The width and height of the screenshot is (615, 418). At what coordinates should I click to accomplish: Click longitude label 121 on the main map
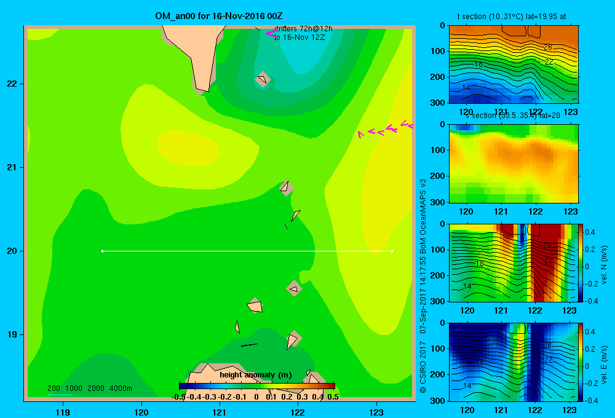coord(220,412)
